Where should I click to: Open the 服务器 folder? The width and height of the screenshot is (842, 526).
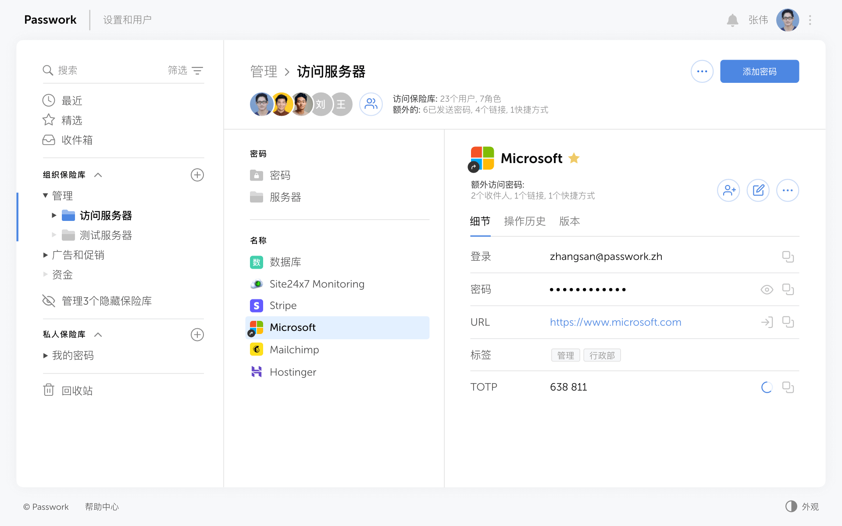tap(275, 197)
